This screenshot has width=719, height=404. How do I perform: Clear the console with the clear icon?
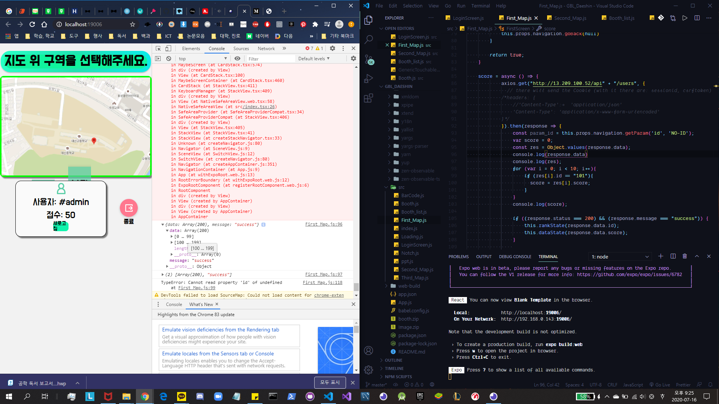pos(169,59)
